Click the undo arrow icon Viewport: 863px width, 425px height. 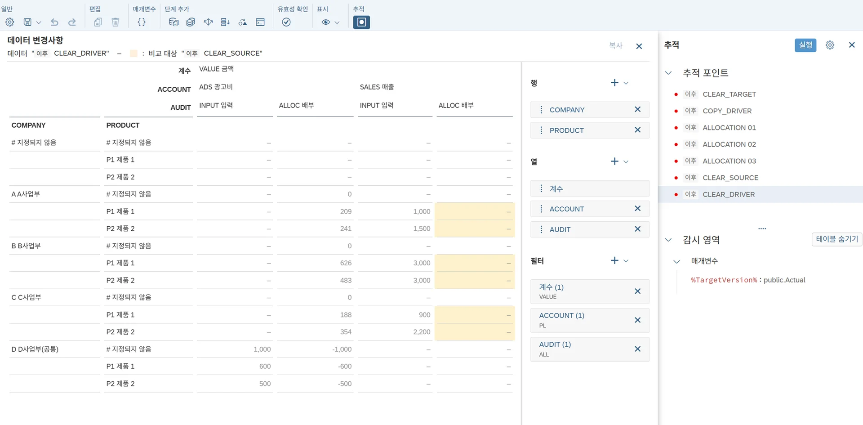tap(54, 22)
